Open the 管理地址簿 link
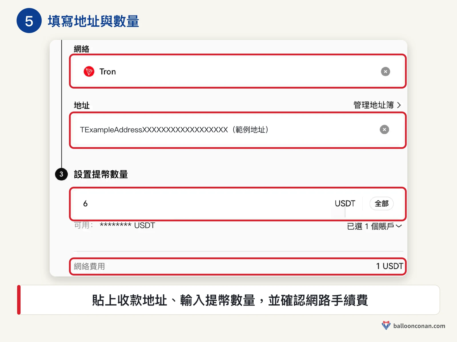457x342 pixels. 377,105
